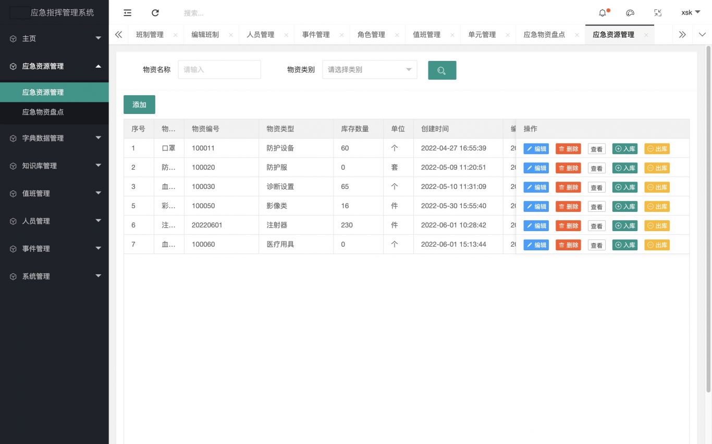
Task: Expand the 字典数据管理 sidebar menu
Action: point(54,138)
